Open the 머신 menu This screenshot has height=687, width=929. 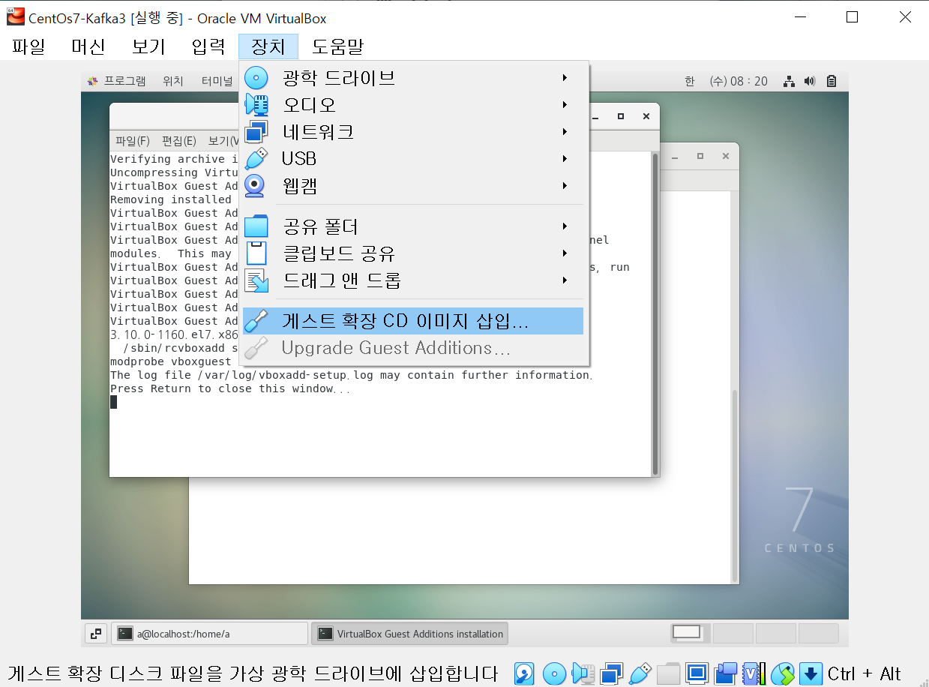[x=88, y=46]
